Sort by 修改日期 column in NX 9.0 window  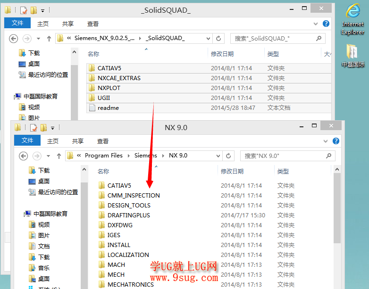[x=232, y=172]
